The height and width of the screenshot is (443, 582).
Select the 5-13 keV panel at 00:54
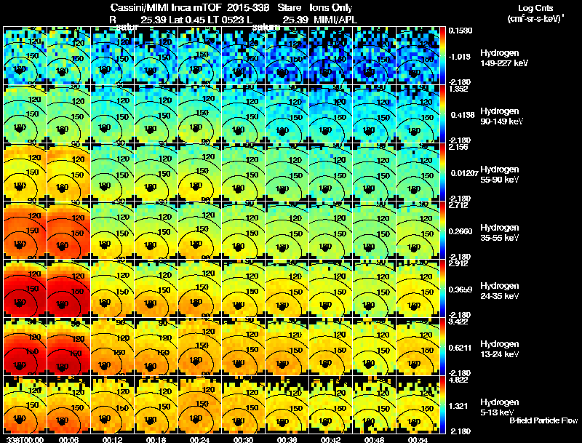click(x=418, y=404)
